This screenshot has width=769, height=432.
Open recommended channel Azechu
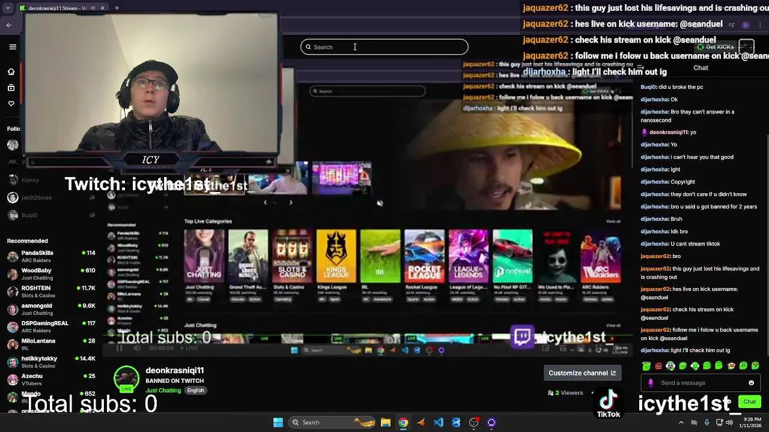tap(51, 379)
